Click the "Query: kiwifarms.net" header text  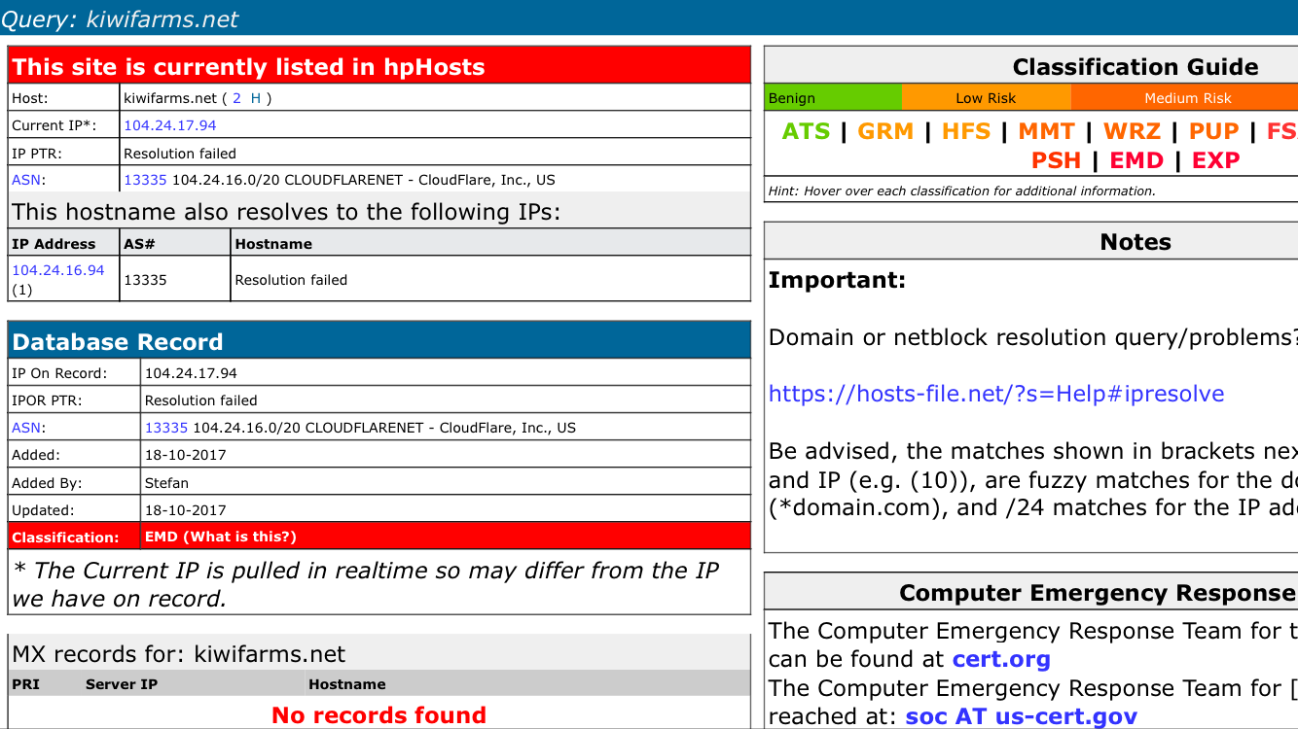coord(120,19)
